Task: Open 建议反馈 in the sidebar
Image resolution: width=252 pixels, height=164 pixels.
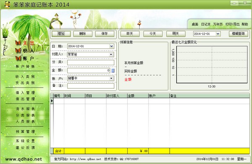Action: pyautogui.click(x=25, y=148)
